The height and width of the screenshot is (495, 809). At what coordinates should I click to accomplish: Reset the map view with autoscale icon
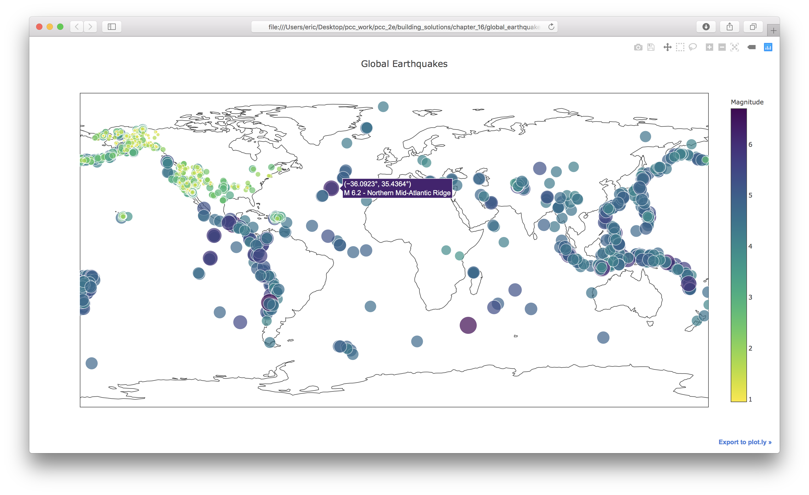(735, 47)
